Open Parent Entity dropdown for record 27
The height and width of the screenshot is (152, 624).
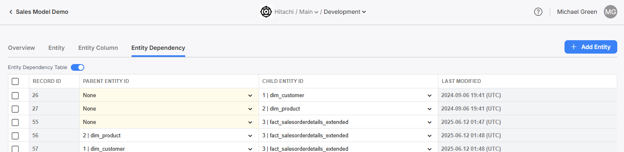click(x=169, y=109)
